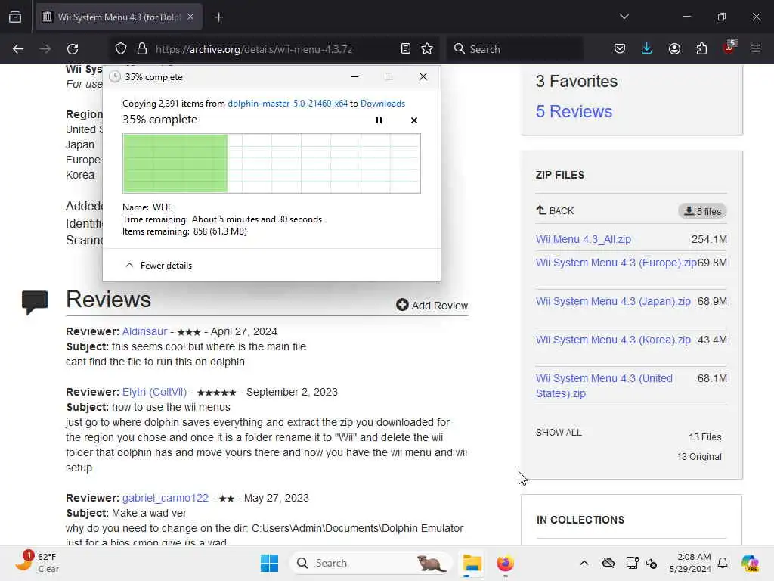Screen dimensions: 774x581
Task: Click the 13 Original files link
Action: point(699,456)
